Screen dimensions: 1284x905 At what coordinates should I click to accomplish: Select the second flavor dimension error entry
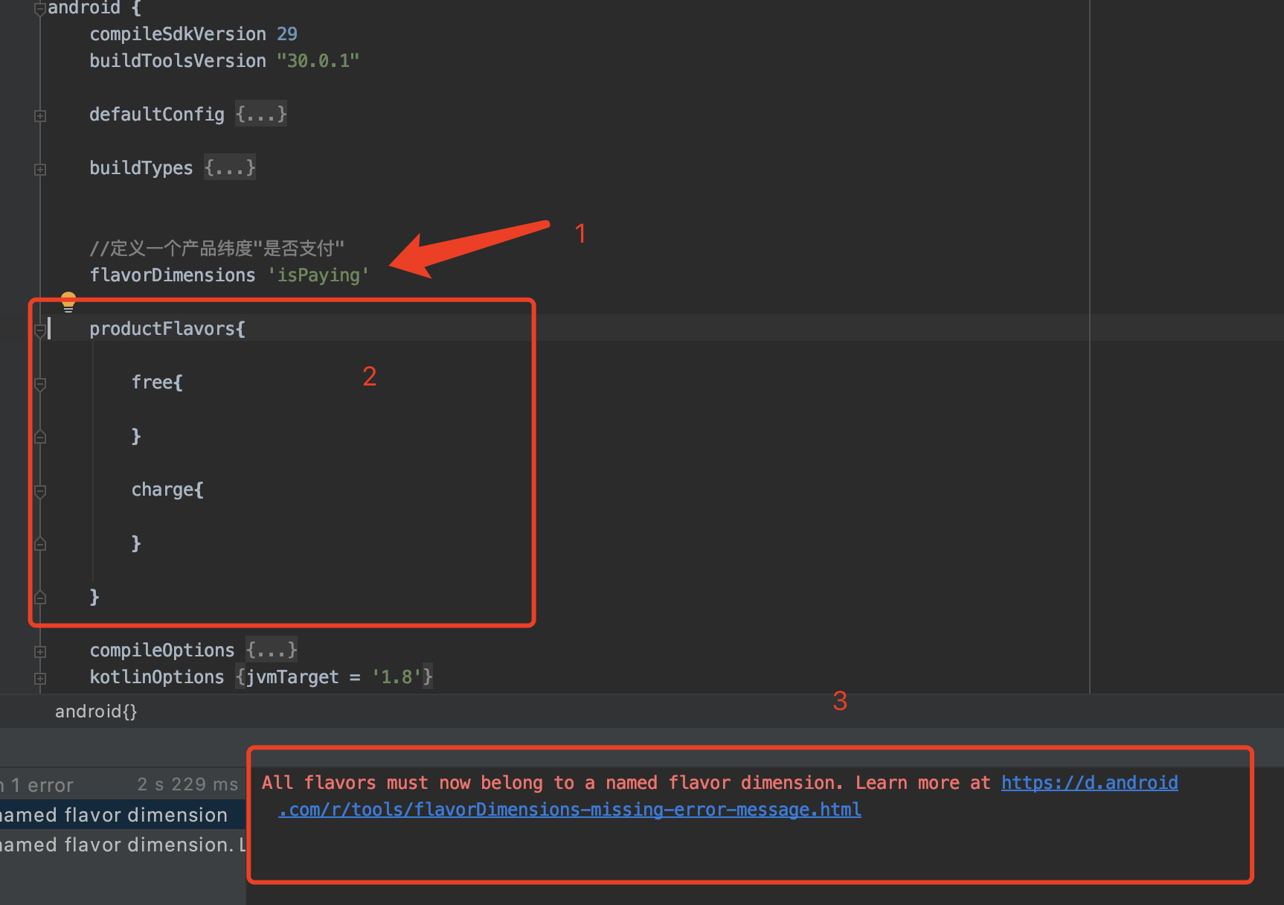tap(119, 845)
